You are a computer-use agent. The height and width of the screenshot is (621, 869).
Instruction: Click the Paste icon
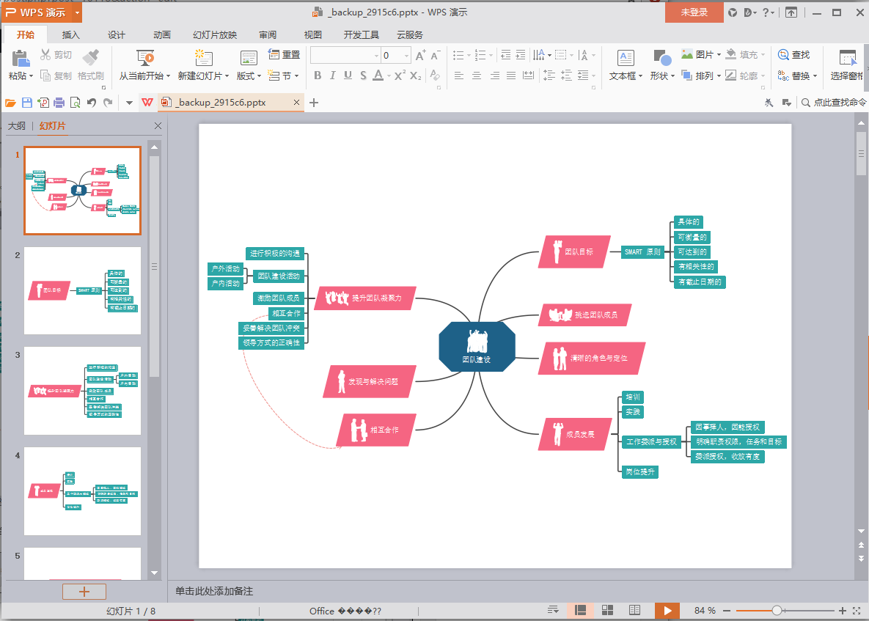coord(21,58)
